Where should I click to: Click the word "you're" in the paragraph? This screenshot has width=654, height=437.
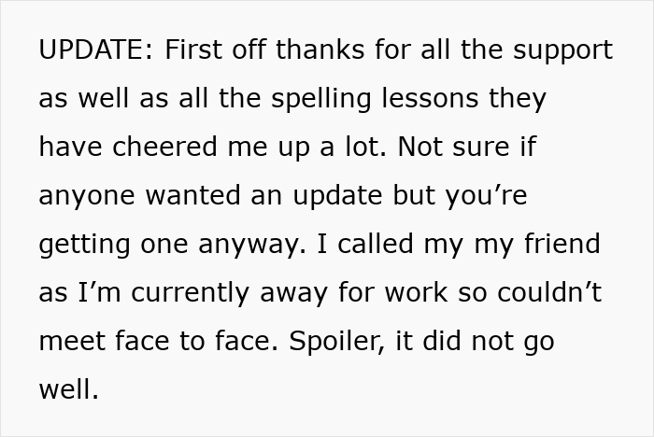[x=487, y=197]
